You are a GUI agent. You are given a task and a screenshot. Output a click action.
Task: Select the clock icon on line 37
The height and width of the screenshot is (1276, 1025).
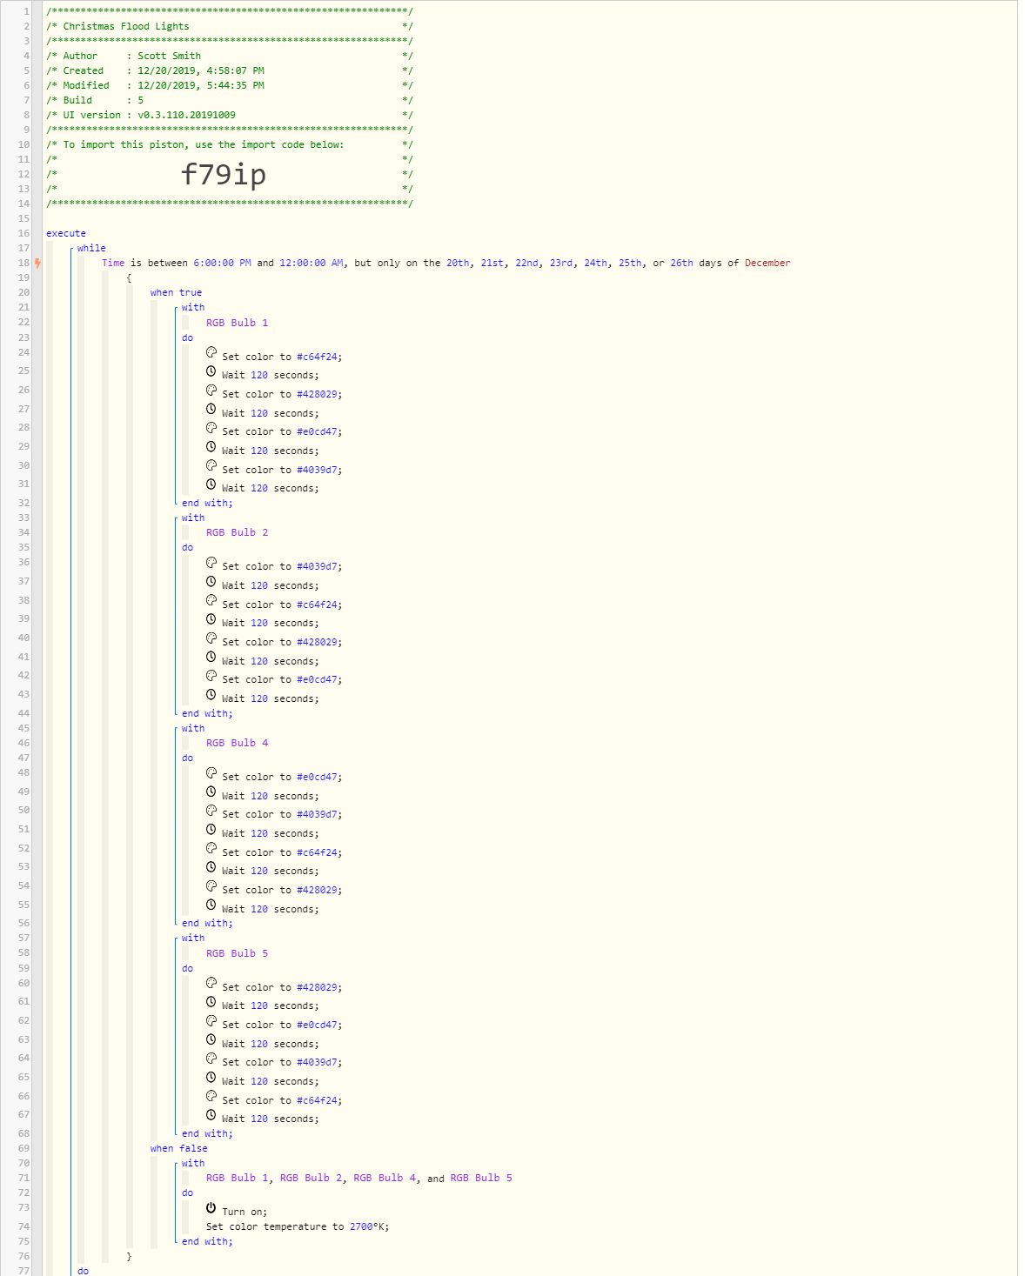(211, 581)
